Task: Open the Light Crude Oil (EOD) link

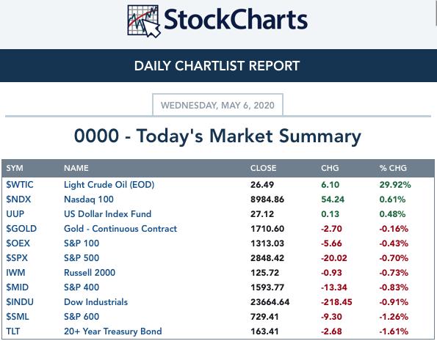Action: point(109,185)
